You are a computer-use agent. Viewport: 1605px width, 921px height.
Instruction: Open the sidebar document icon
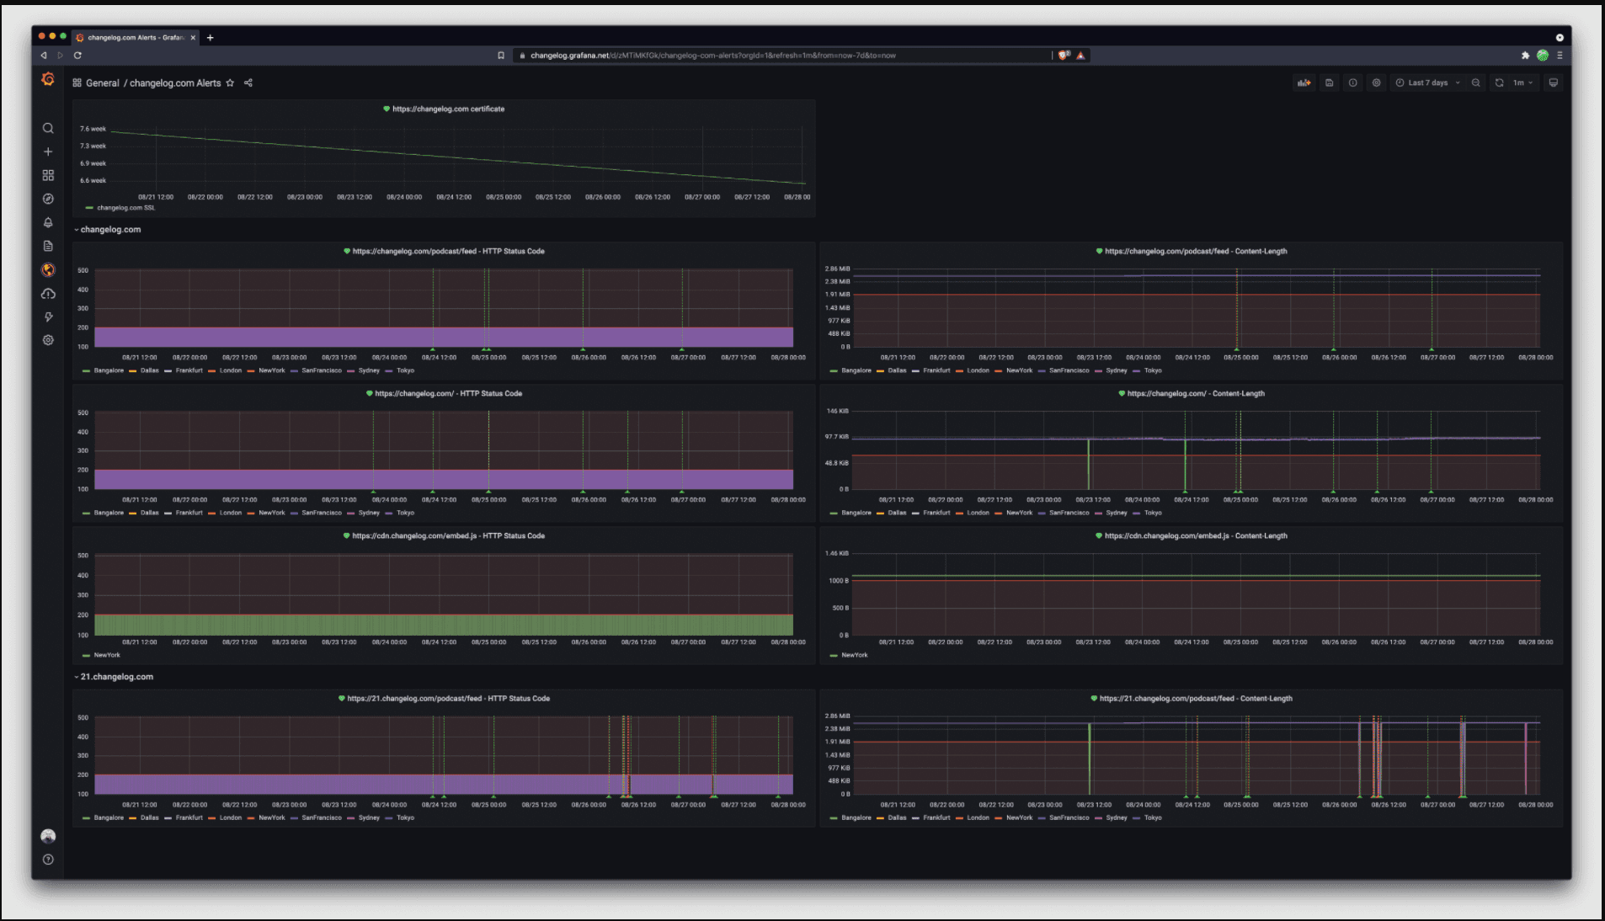[48, 246]
